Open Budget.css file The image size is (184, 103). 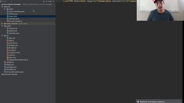coord(13,45)
